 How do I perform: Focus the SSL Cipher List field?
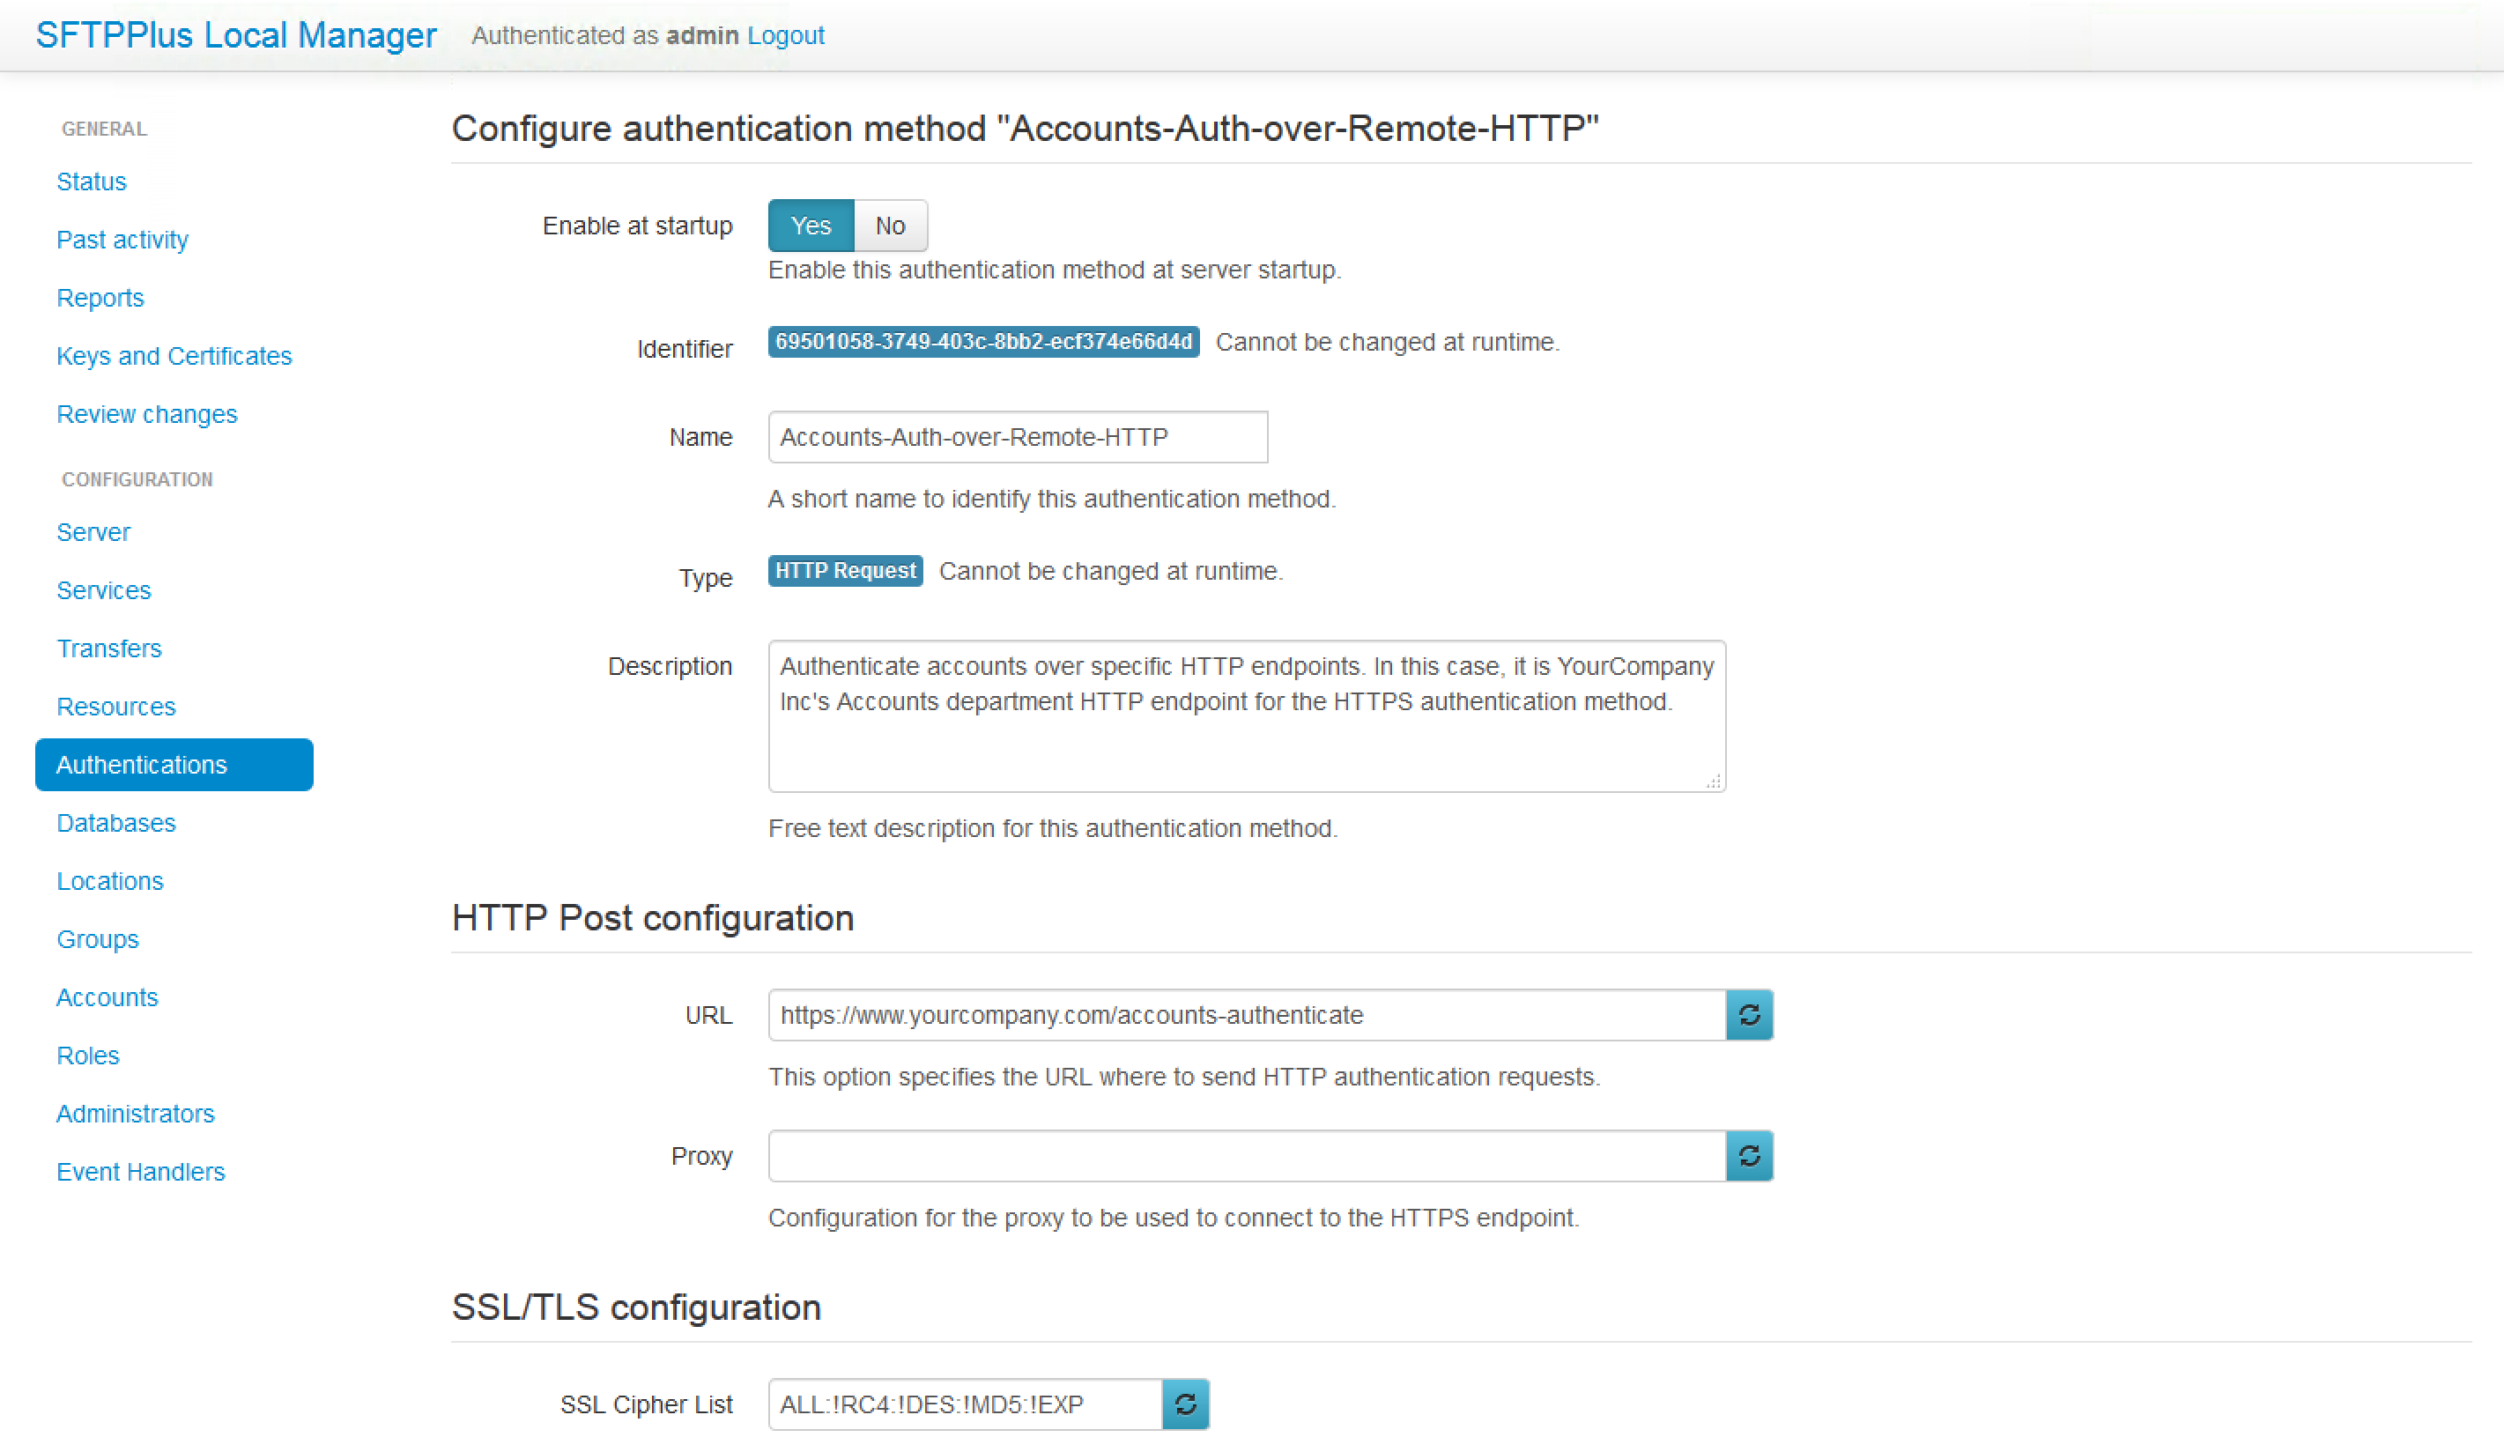coord(964,1404)
